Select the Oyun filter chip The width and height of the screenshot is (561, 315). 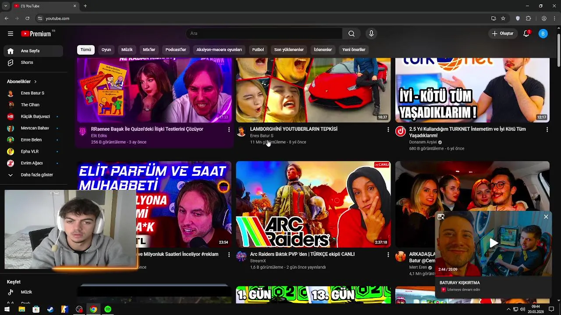pyautogui.click(x=107, y=50)
